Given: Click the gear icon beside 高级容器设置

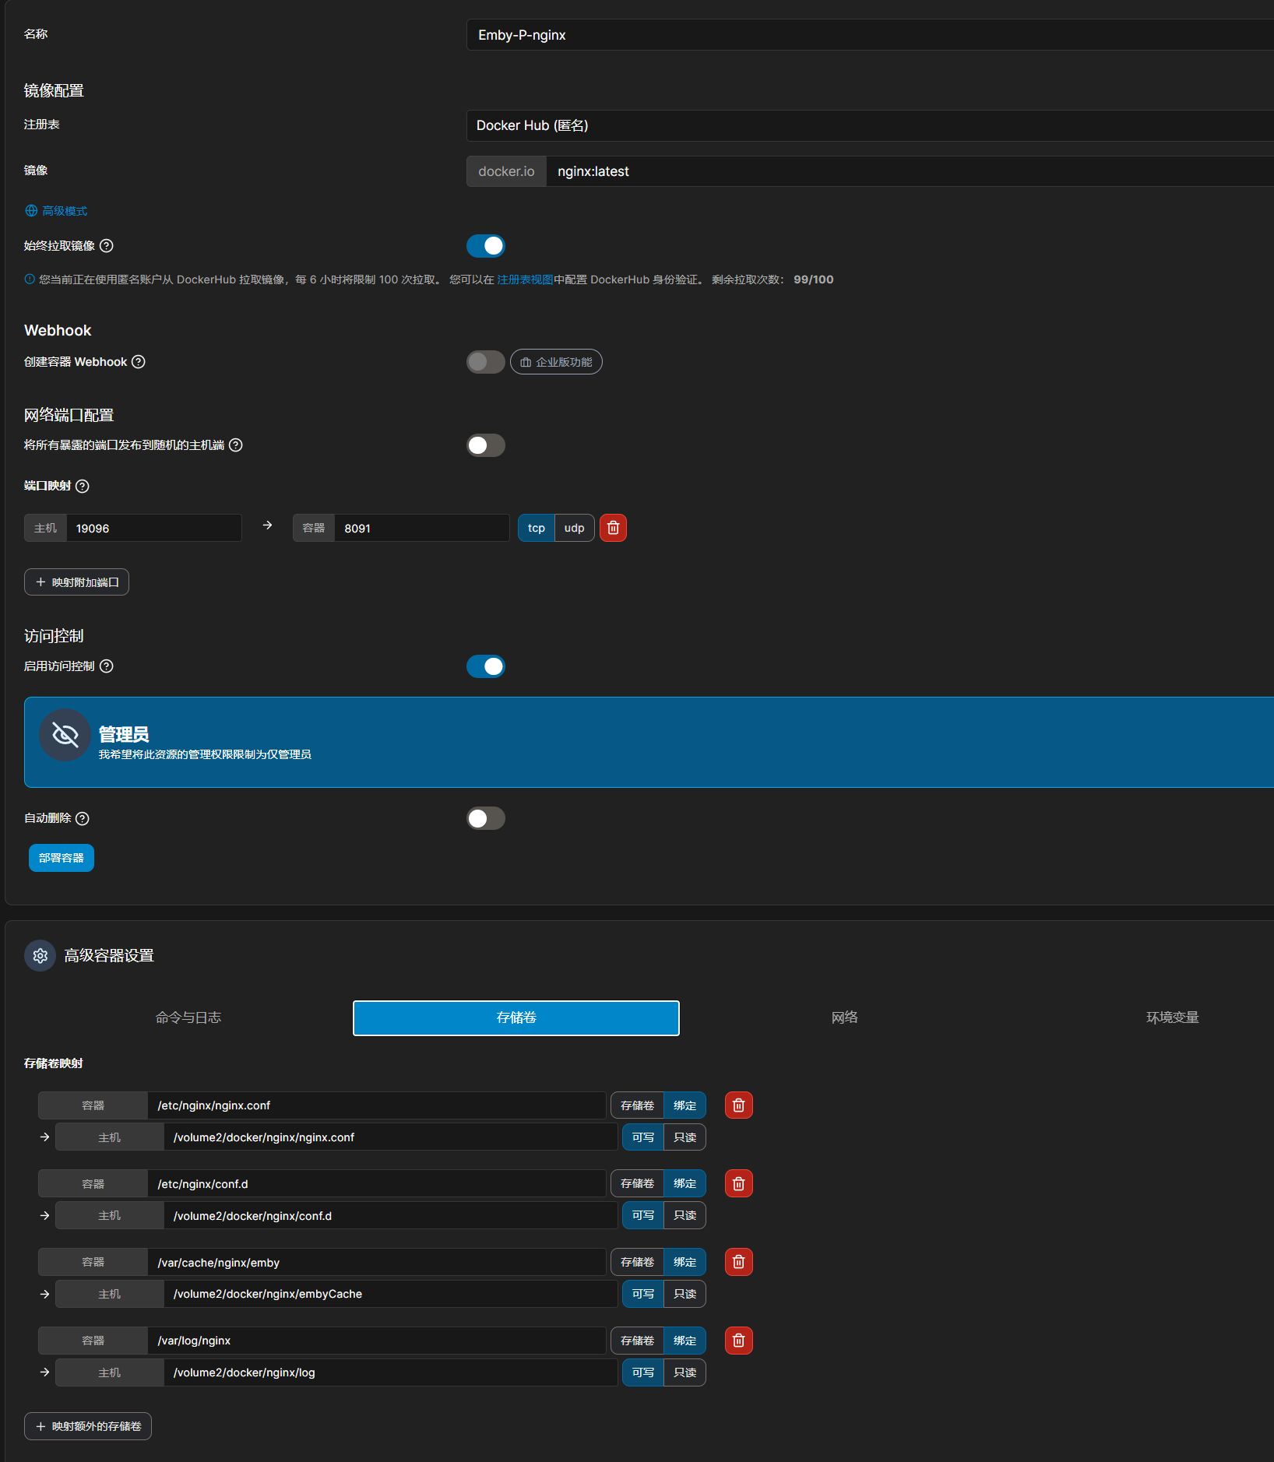Looking at the screenshot, I should pos(40,956).
